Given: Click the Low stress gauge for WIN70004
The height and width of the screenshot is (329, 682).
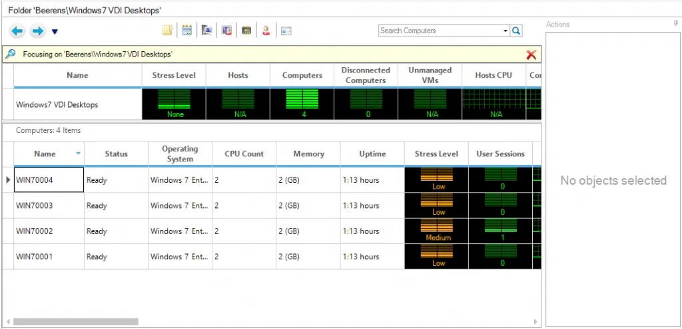Looking at the screenshot, I should 436,179.
